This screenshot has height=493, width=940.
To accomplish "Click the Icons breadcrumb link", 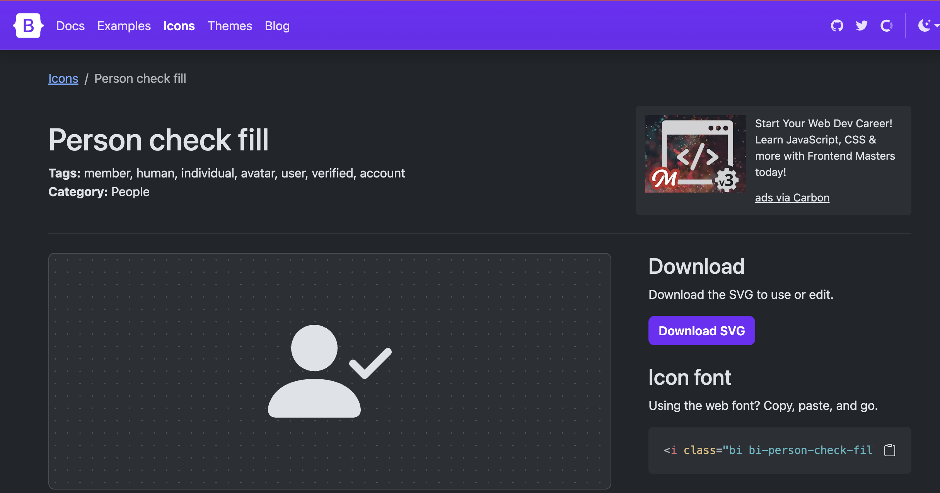I will click(63, 78).
